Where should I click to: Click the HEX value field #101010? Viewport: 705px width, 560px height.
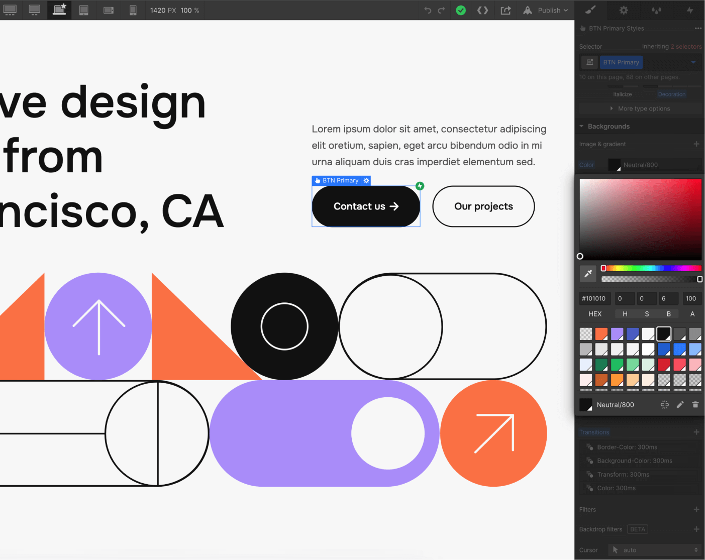click(595, 298)
